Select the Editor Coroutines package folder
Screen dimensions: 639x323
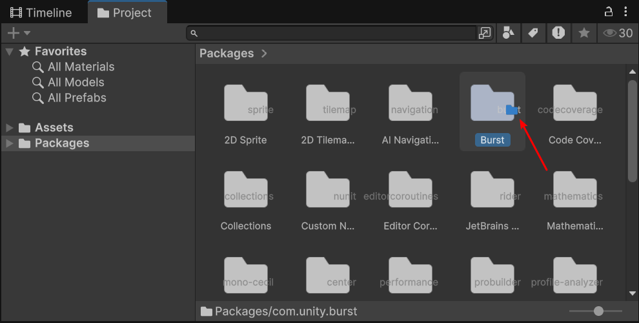[x=411, y=189]
